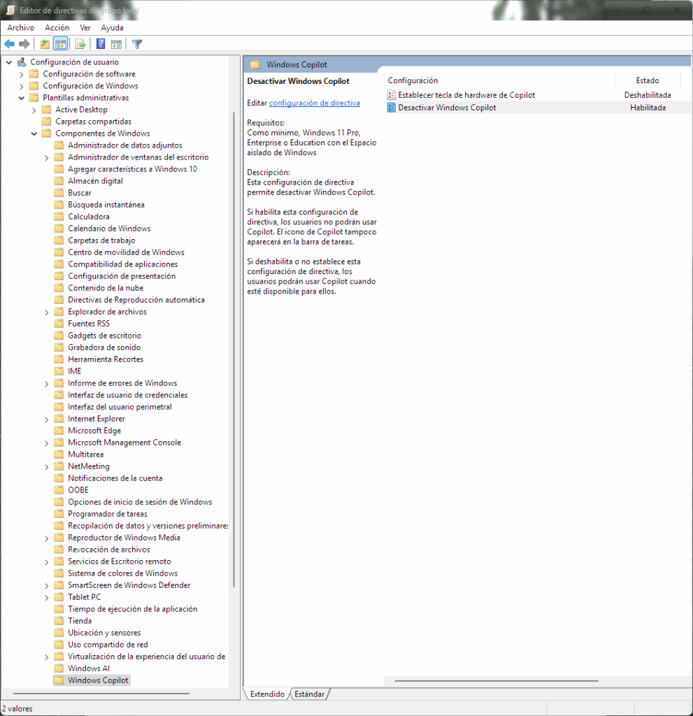Click the Export list toolbar icon
The height and width of the screenshot is (716, 693).
80,44
